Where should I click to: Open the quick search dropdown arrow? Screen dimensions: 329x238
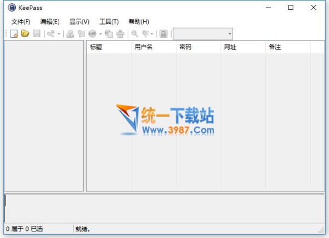(x=230, y=34)
